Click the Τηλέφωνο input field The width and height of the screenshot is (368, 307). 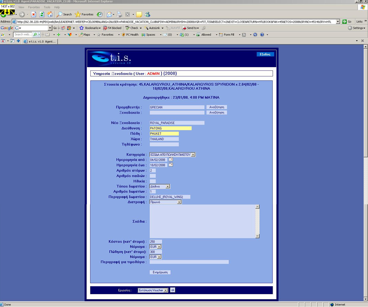coord(164,144)
